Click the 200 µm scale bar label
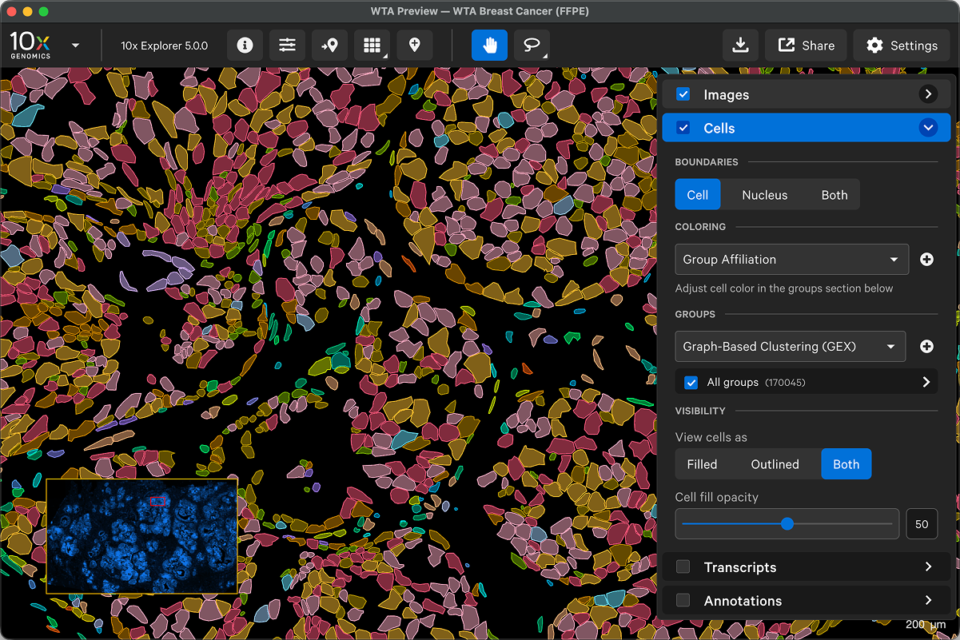Viewport: 960px width, 640px height. click(x=926, y=624)
